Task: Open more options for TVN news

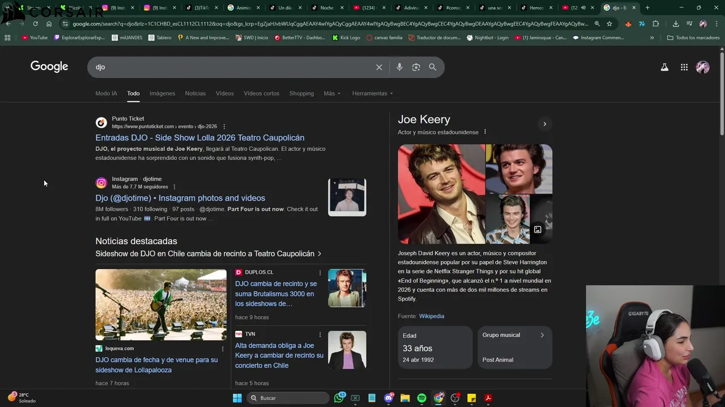Action: [x=320, y=334]
